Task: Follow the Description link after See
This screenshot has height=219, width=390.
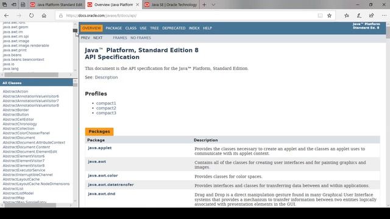Action: coord(106,77)
